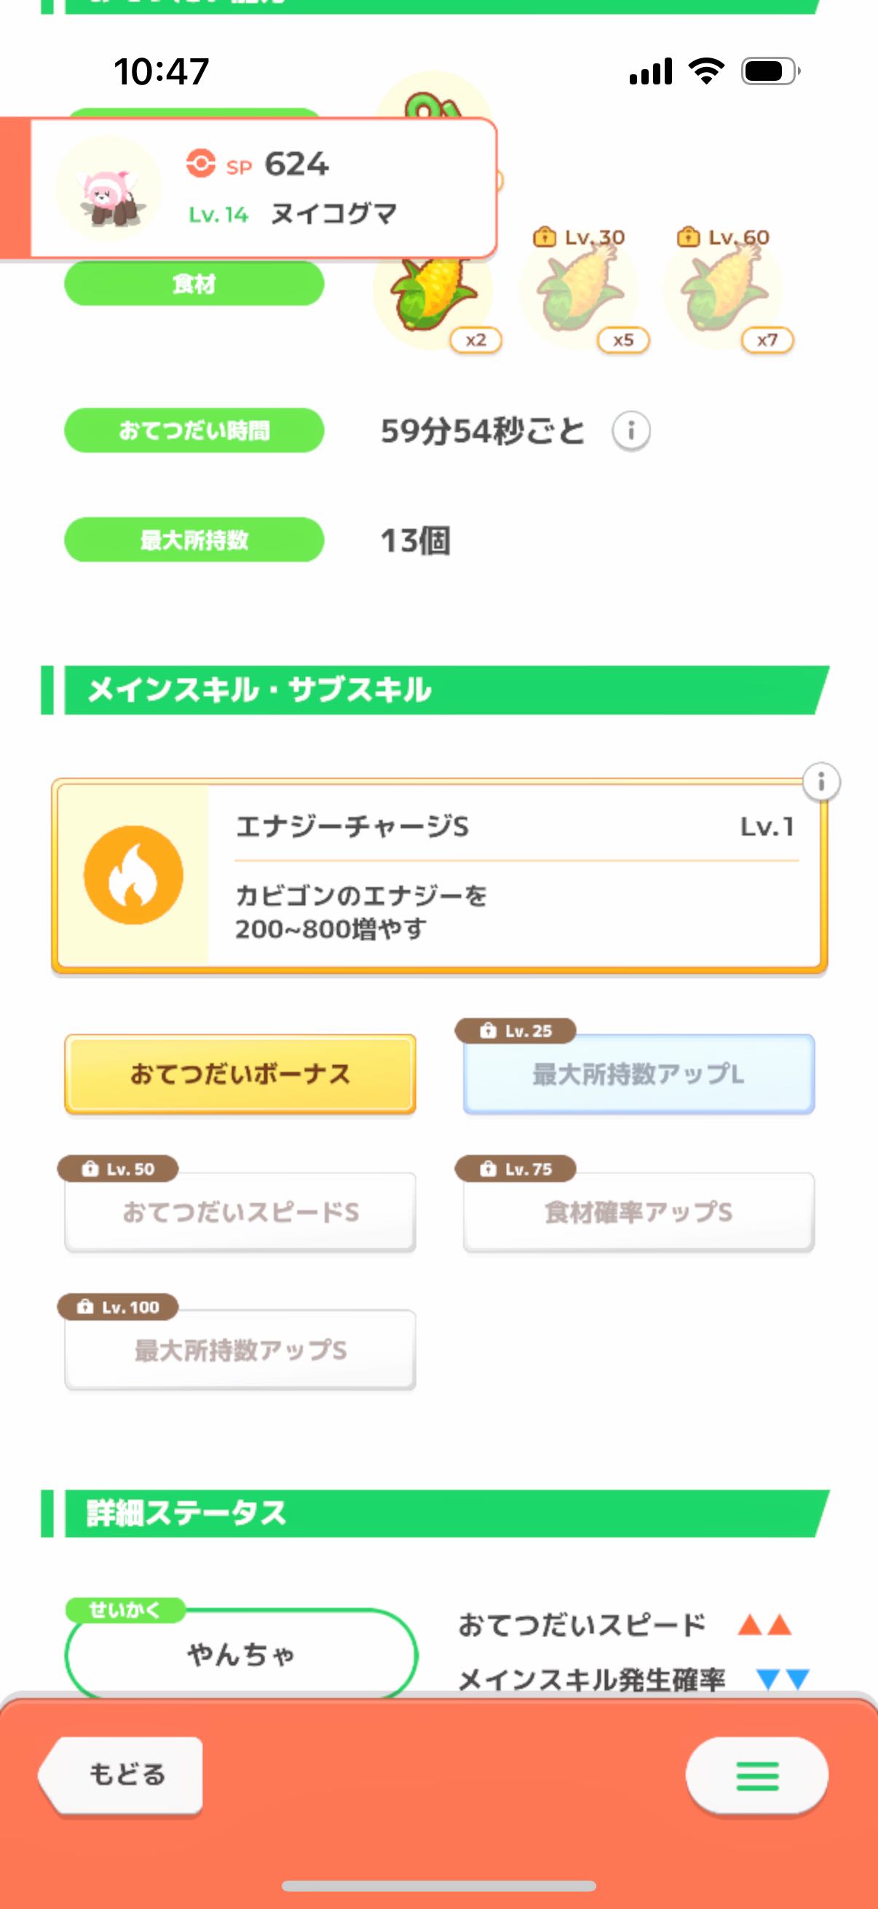
Task: Tap the Pokéball SP icon
Action: pyautogui.click(x=201, y=164)
